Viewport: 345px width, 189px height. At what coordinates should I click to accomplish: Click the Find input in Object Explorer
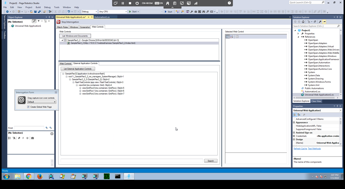click(x=29, y=128)
